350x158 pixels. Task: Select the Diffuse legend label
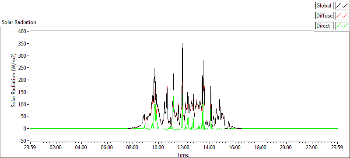[325, 16]
